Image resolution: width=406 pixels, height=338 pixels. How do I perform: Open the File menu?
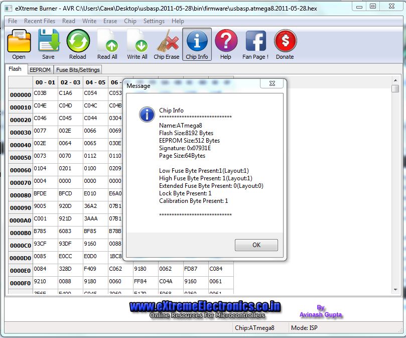tap(13, 21)
